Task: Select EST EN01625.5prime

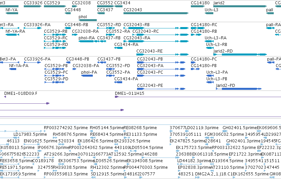Action: [x=41, y=141]
